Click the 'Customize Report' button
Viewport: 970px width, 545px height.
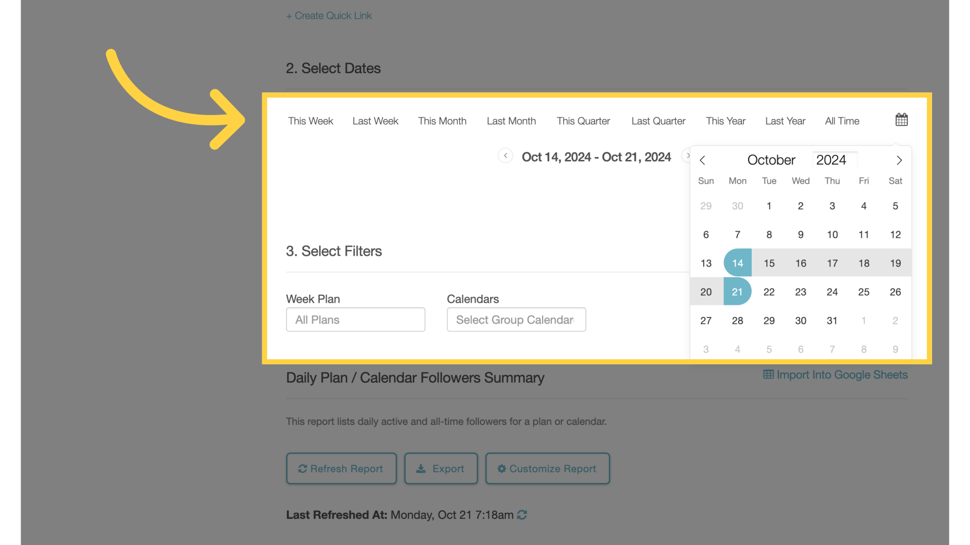coord(547,468)
